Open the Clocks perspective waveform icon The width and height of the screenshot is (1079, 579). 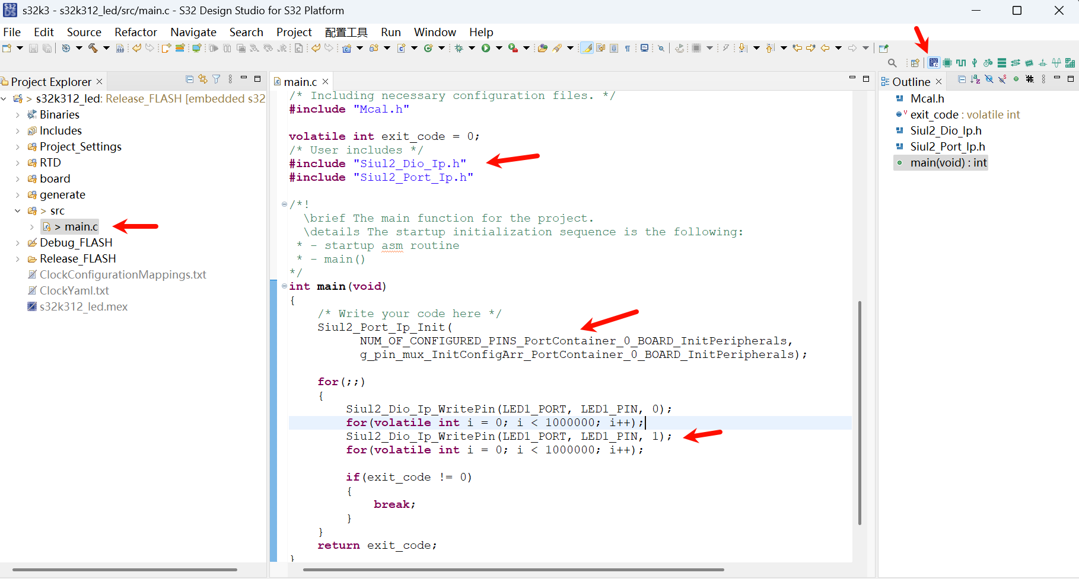(x=961, y=63)
